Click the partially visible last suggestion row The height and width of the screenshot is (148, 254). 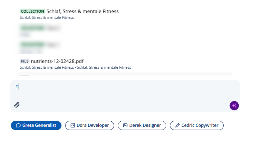click(124, 74)
